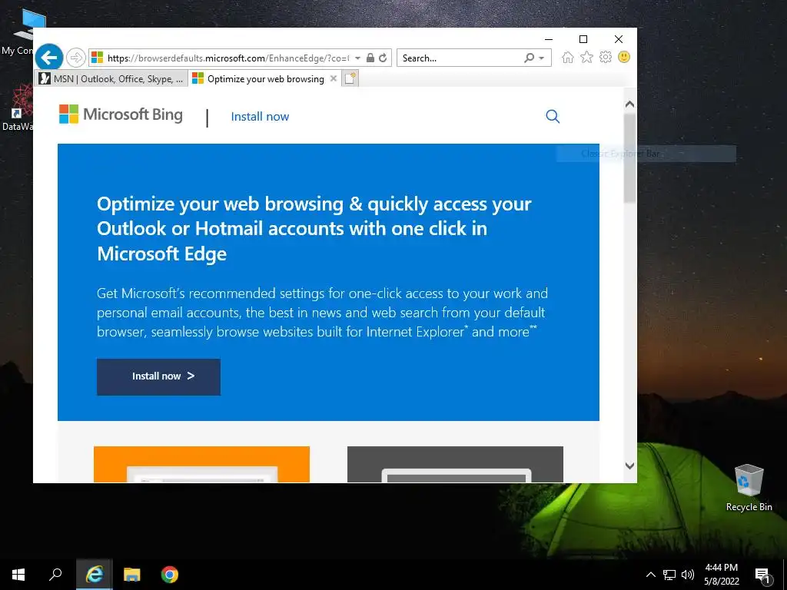Click the smiley feedback icon
This screenshot has width=787, height=590.
[624, 57]
